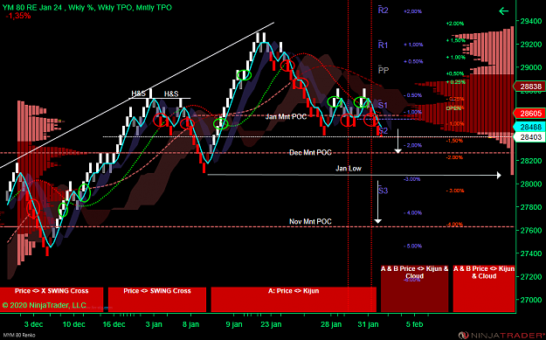The width and height of the screenshot is (546, 340).
Task: Click the 'Jan Mnt POC' label
Action: point(286,117)
